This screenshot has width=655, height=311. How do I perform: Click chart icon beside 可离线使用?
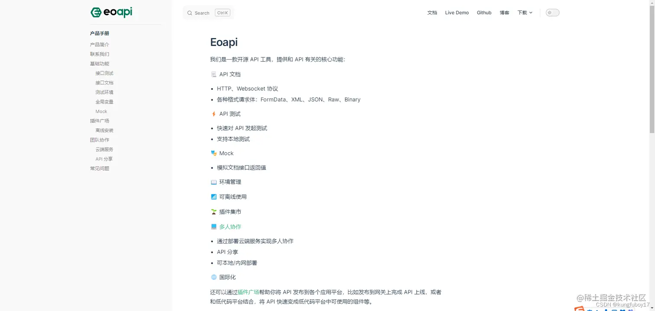214,197
